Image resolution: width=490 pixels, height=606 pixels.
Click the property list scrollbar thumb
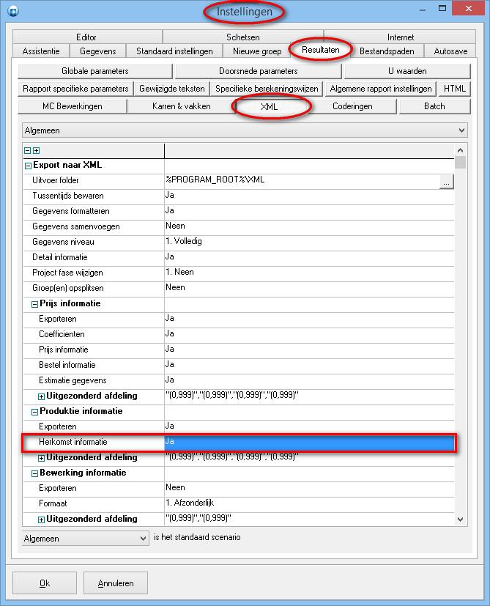[460, 163]
